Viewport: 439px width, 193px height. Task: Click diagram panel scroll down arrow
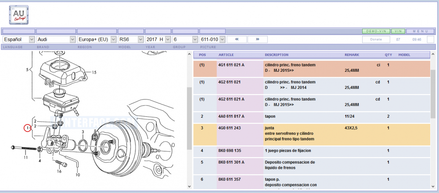[x=189, y=186]
